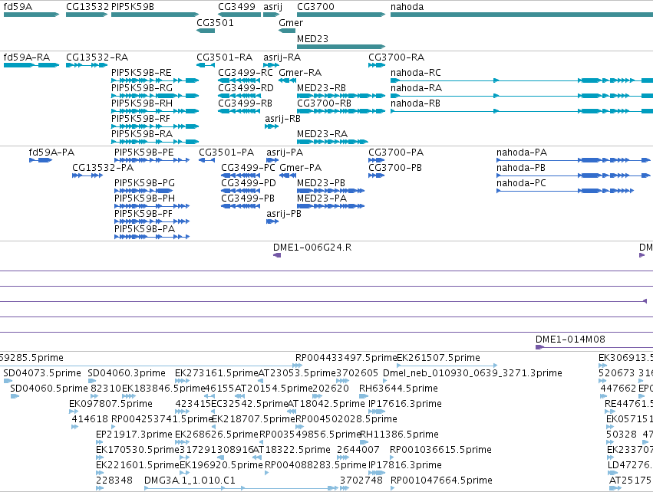Click transcript nahoda-RA

(416, 88)
